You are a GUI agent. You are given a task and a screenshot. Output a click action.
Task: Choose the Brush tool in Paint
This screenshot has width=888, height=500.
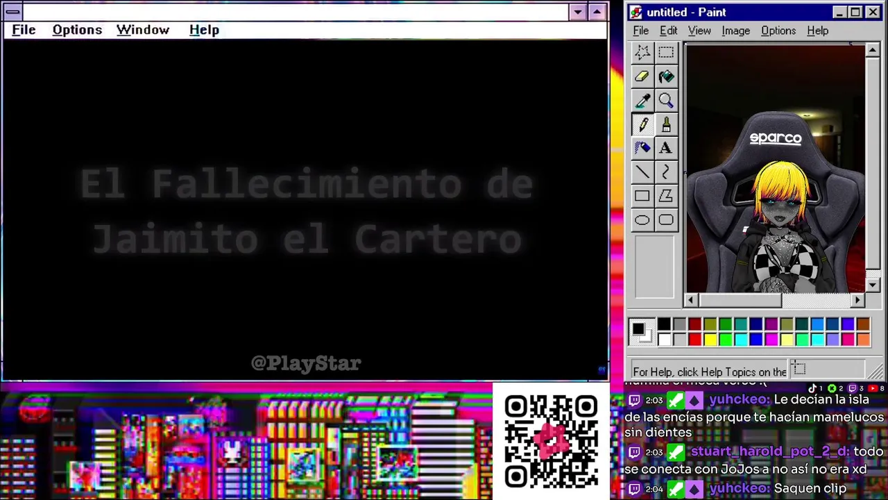coord(666,124)
